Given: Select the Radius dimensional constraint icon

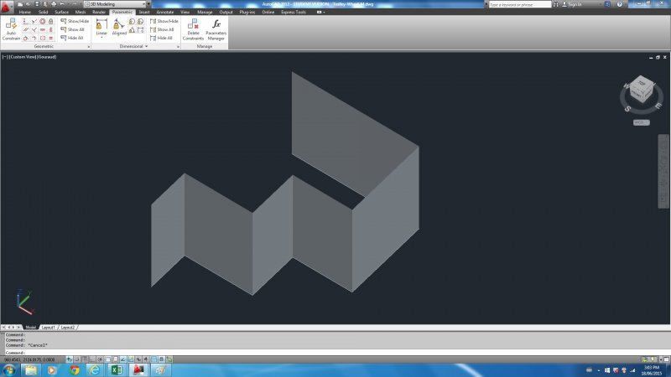Looking at the screenshot, I should point(132,22).
